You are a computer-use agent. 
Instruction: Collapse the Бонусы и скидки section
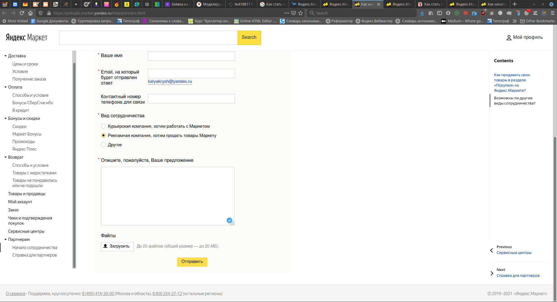click(x=6, y=118)
